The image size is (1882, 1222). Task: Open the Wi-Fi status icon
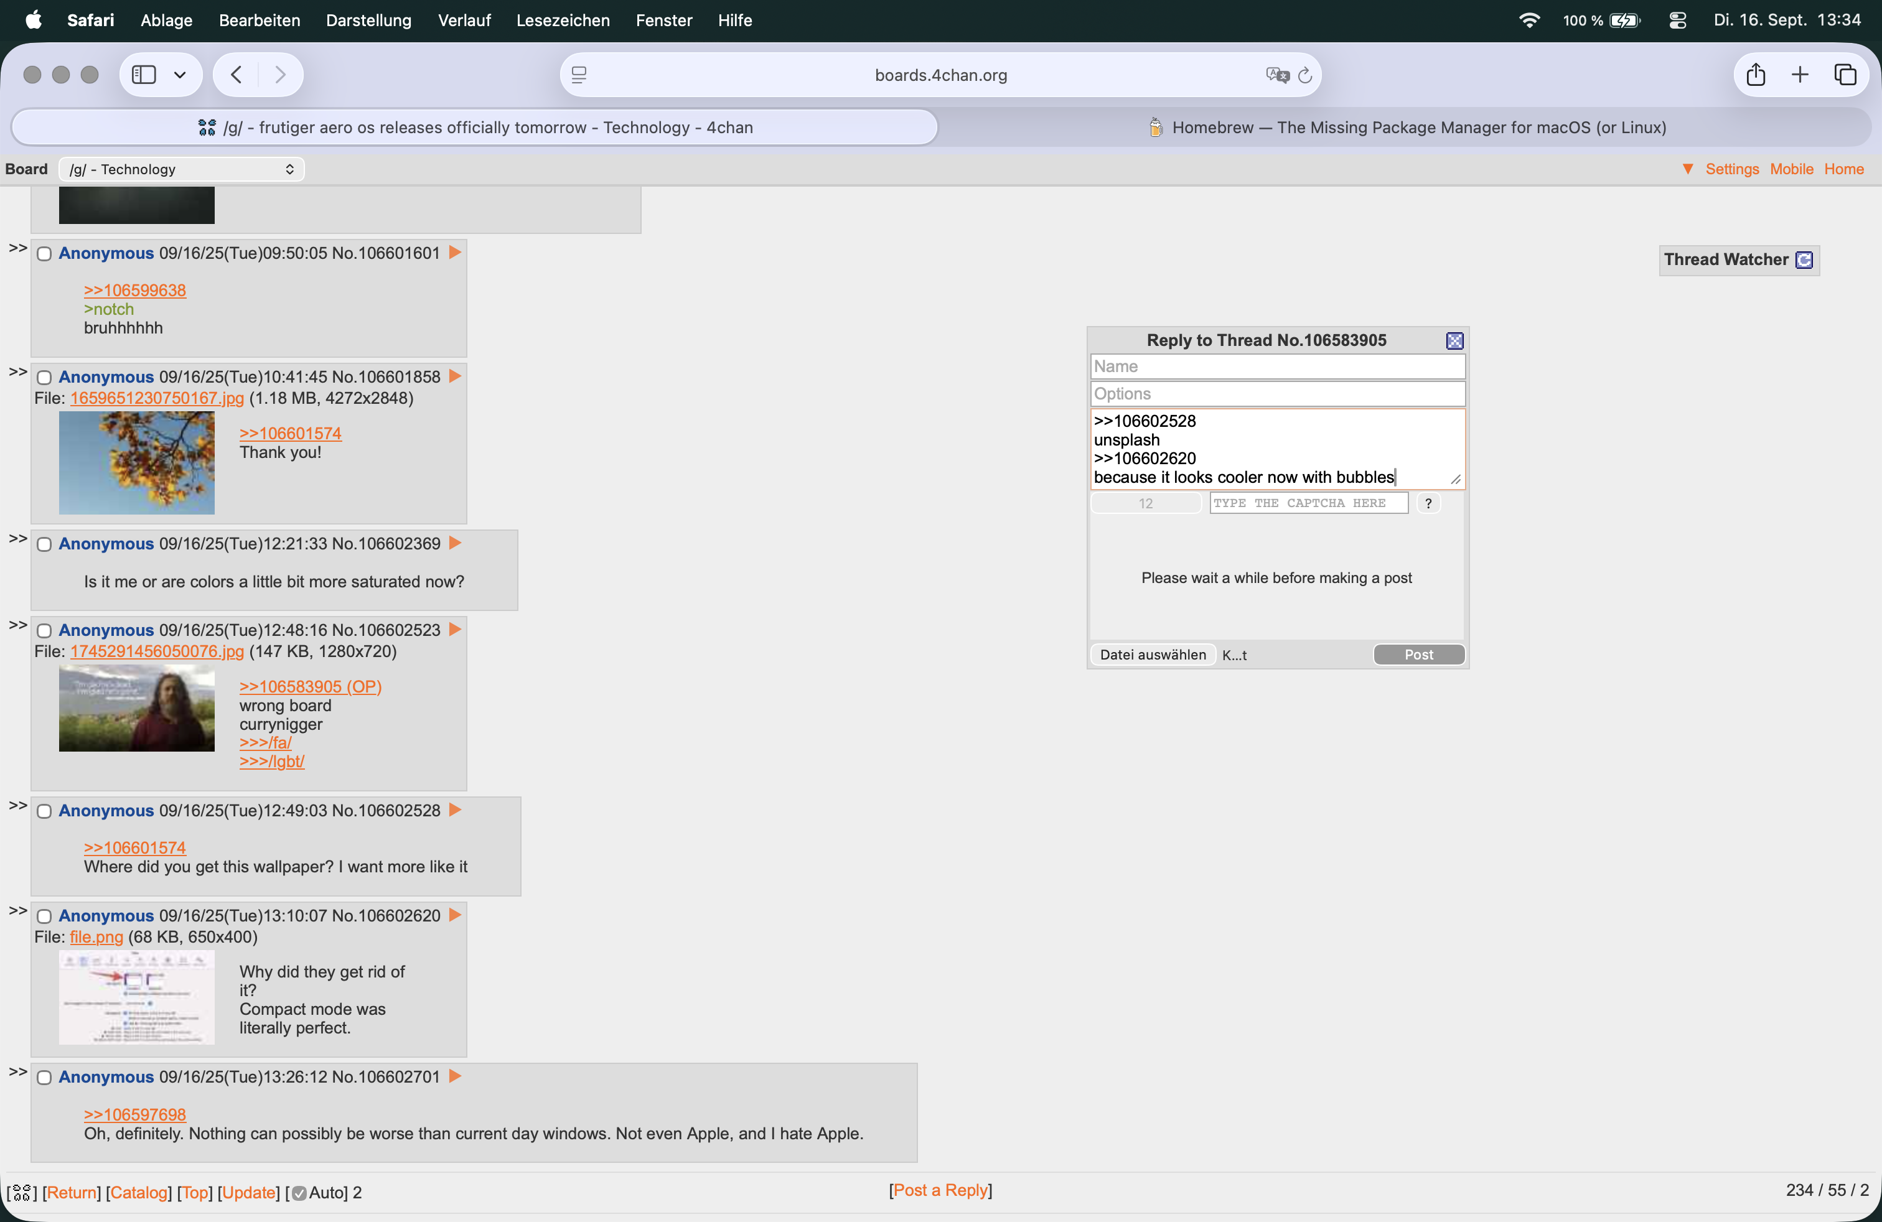tap(1529, 20)
